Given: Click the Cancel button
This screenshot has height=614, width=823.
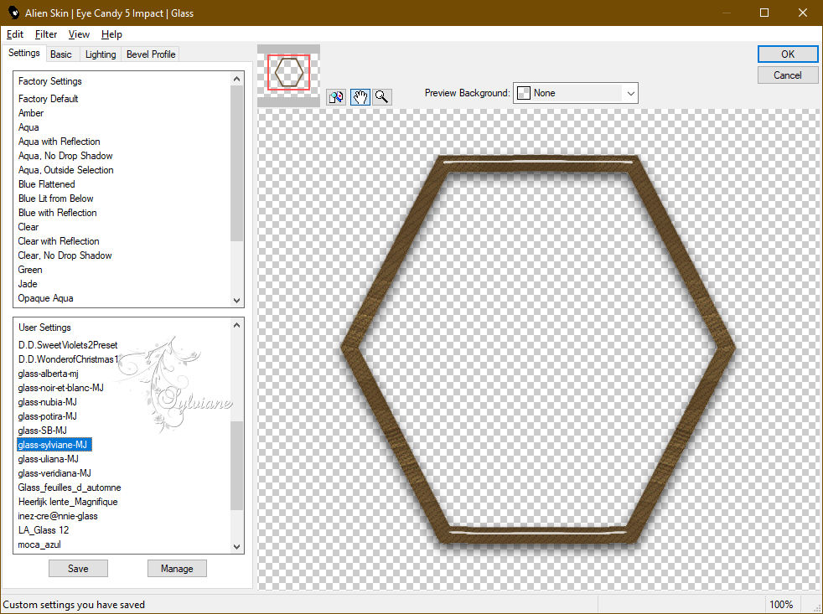Looking at the screenshot, I should tap(787, 75).
